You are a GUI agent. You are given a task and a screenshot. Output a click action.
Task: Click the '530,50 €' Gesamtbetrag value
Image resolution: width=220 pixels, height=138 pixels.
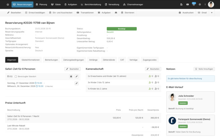pos(111,38)
